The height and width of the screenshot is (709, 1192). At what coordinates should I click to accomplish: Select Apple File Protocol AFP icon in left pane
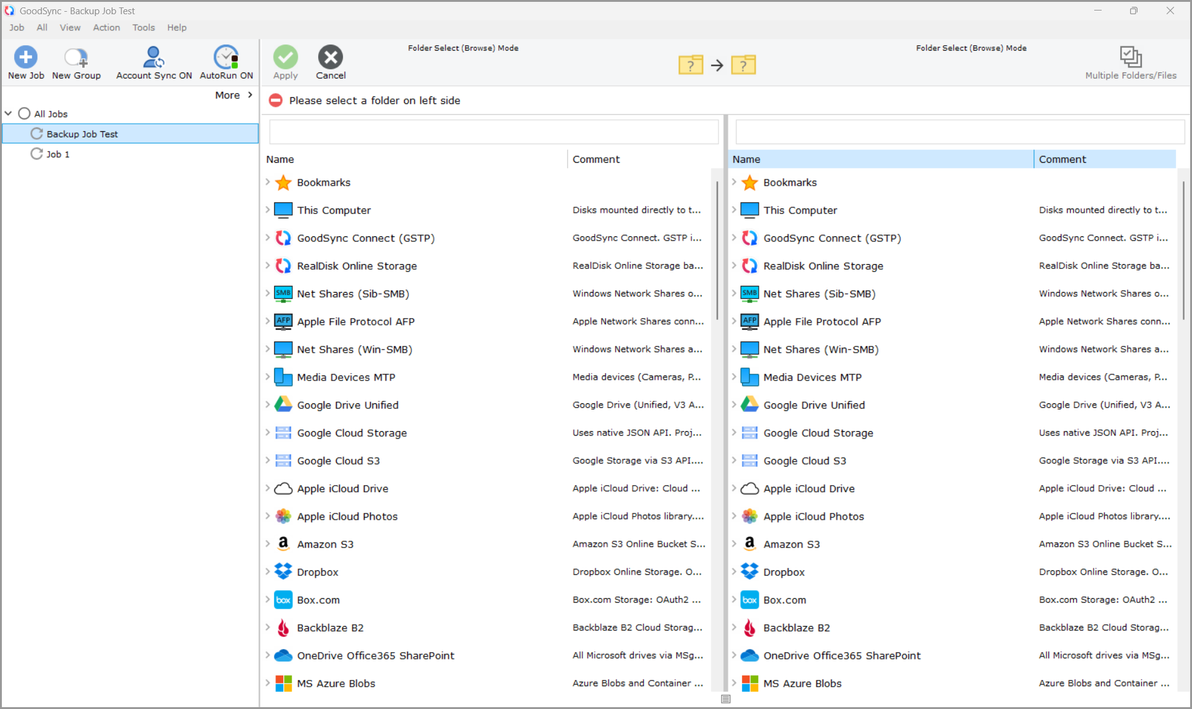pyautogui.click(x=283, y=322)
